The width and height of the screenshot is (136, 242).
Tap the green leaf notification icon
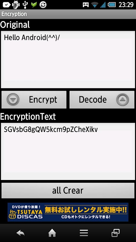(34, 5)
